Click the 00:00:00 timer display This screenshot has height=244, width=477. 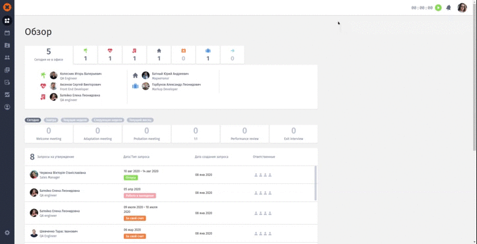tap(422, 8)
